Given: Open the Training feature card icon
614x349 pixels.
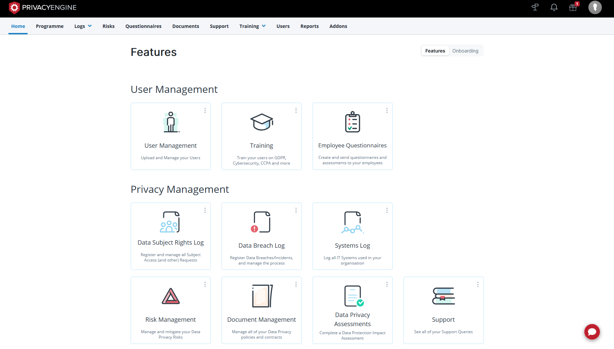Looking at the screenshot, I should [x=261, y=122].
